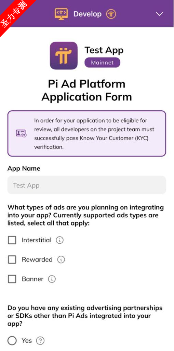
Task: Click the App Name input field
Action: [x=87, y=185]
